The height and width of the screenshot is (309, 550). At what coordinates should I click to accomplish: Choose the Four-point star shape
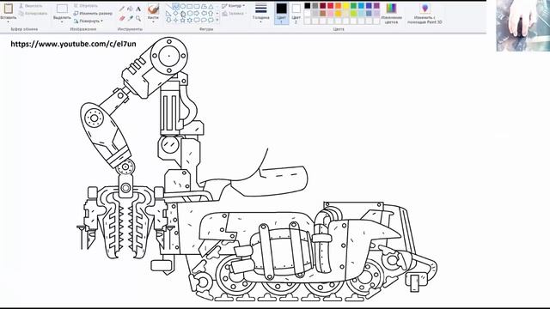175,20
